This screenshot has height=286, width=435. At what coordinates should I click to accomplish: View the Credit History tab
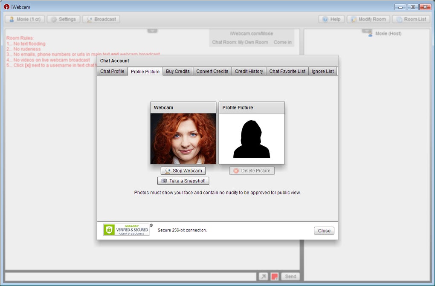249,71
